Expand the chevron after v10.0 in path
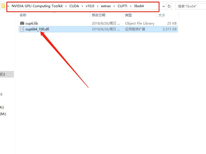The image size is (206, 154). pyautogui.click(x=98, y=6)
